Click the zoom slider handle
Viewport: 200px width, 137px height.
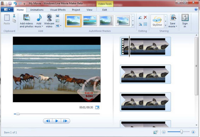pyautogui.click(x=181, y=132)
